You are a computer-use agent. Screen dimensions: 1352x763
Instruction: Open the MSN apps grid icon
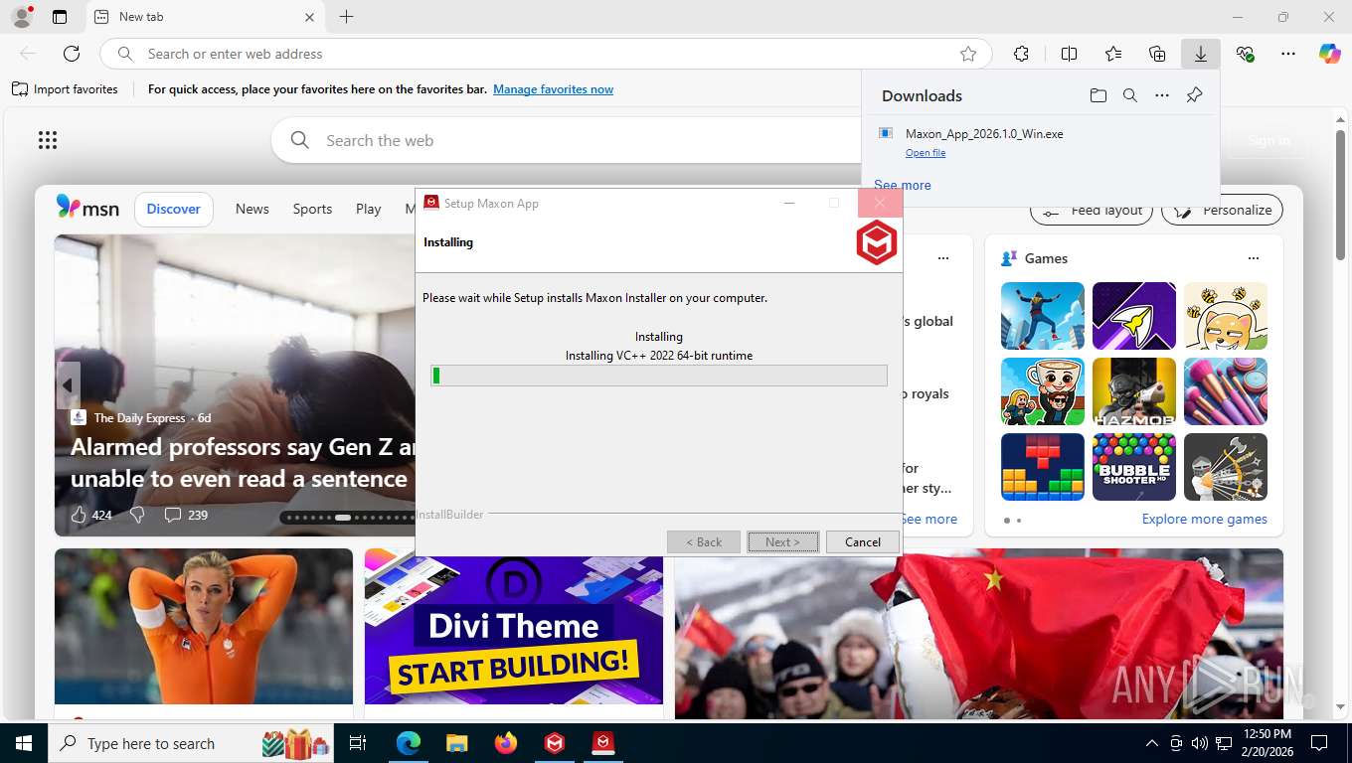click(x=47, y=140)
